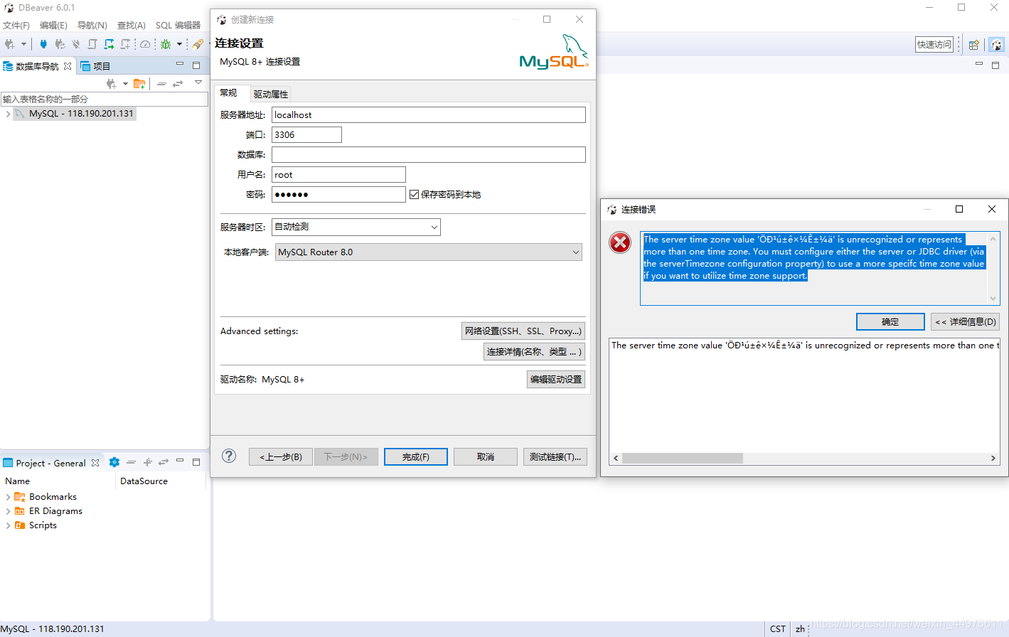Click the 快速访问 quick access field
The height and width of the screenshot is (637, 1009).
pyautogui.click(x=934, y=44)
